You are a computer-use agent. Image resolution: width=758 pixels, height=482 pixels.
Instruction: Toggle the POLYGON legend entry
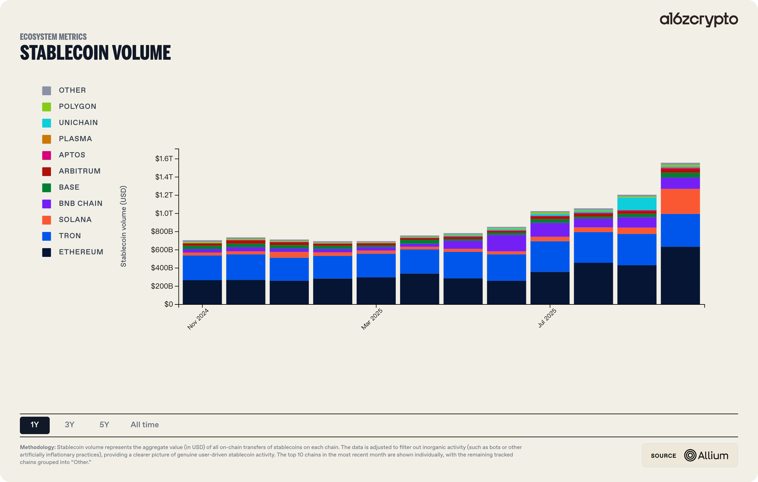(x=77, y=106)
